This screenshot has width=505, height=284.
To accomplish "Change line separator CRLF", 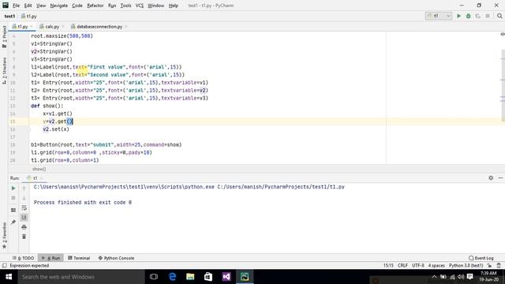I will point(402,266).
